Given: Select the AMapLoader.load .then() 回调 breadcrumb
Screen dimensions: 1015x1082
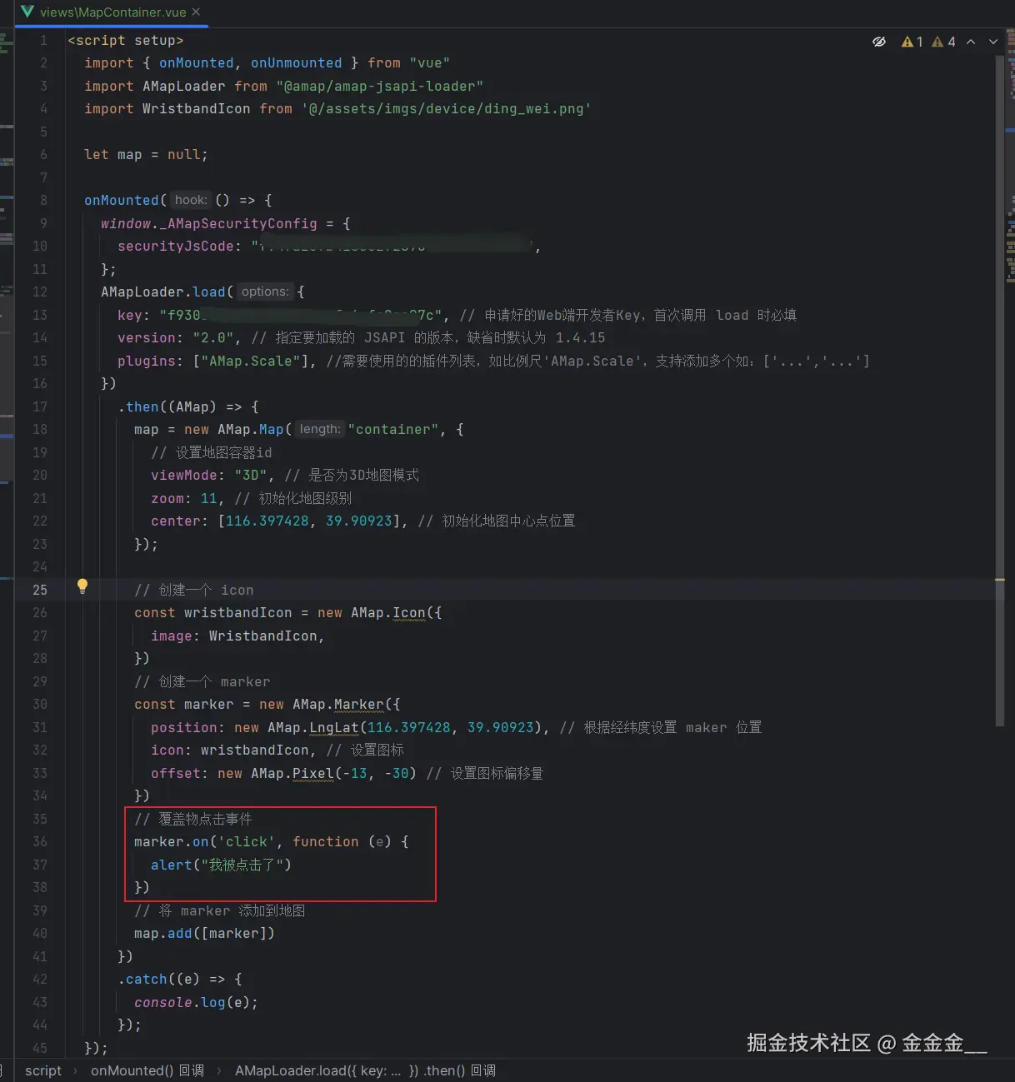Looking at the screenshot, I should tap(365, 1070).
